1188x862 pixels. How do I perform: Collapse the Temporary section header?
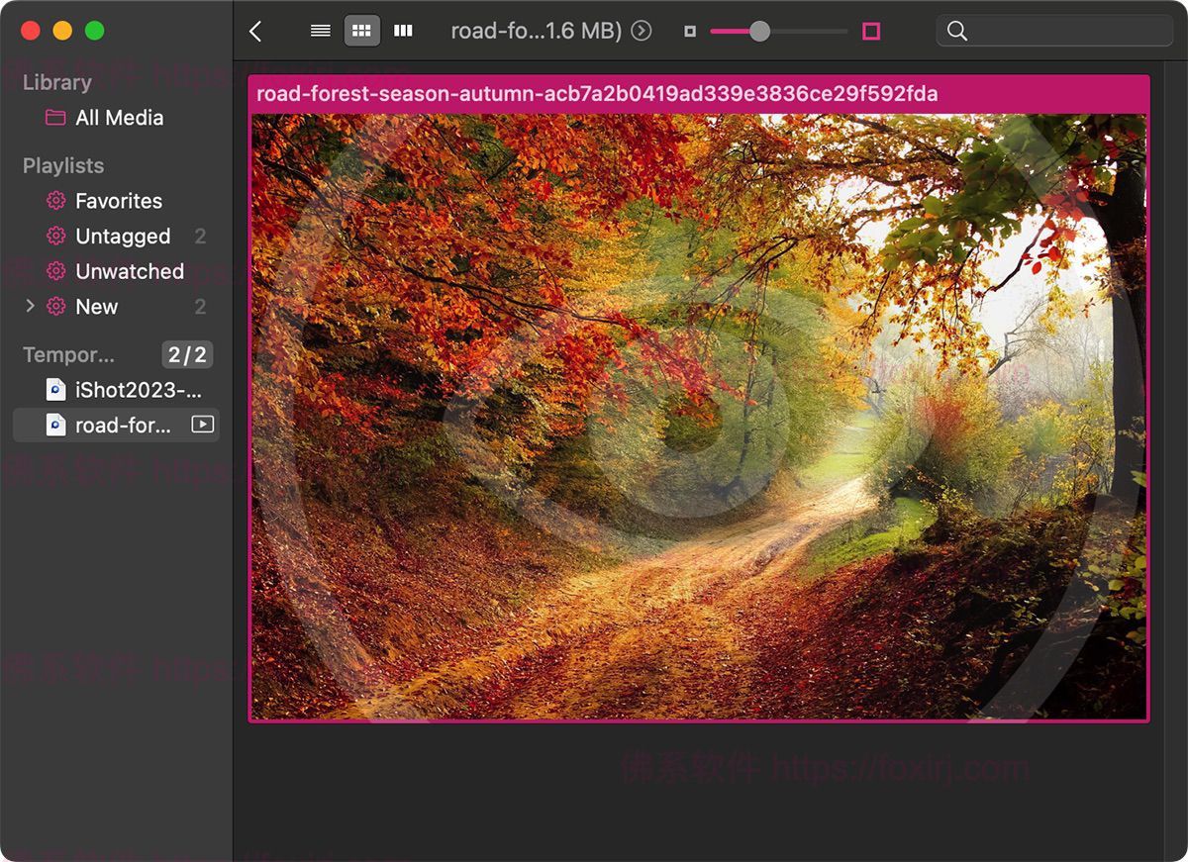(x=69, y=354)
